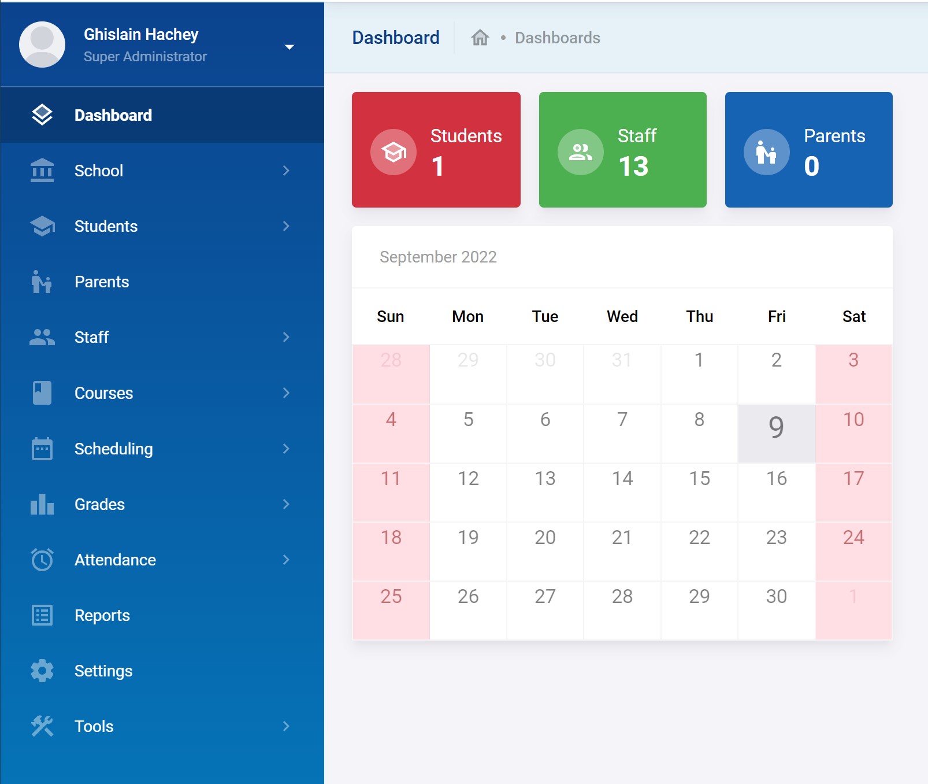Image resolution: width=928 pixels, height=784 pixels.
Task: Click the School building icon in sidebar
Action: point(42,171)
